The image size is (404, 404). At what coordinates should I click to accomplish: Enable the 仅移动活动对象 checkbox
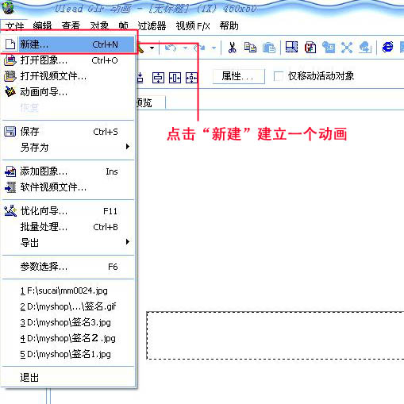(x=278, y=76)
